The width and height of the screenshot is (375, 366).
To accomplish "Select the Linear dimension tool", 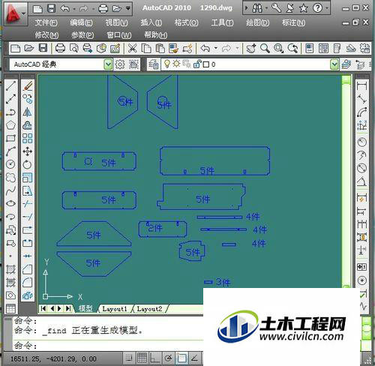I will click(x=361, y=85).
